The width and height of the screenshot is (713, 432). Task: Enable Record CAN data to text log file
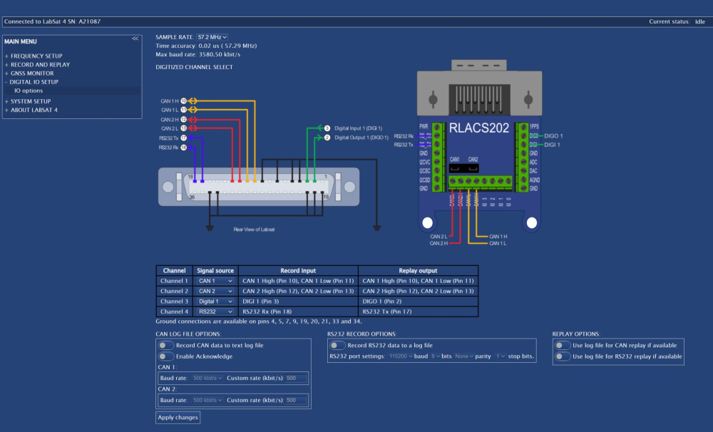point(165,345)
